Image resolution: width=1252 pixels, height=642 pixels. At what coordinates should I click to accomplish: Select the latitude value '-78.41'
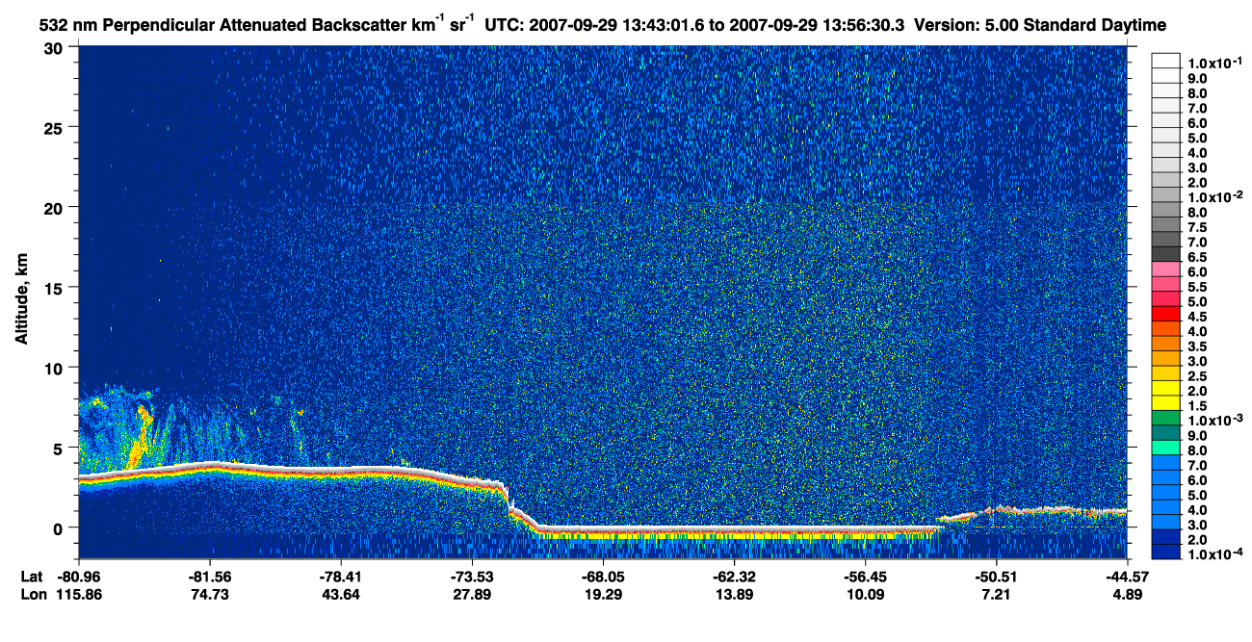(x=341, y=577)
